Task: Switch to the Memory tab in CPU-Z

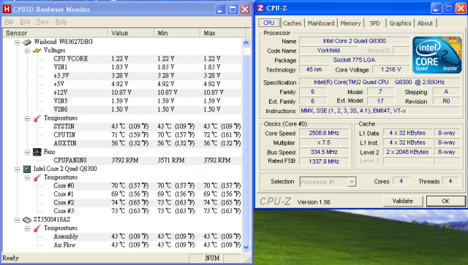Action: (350, 23)
